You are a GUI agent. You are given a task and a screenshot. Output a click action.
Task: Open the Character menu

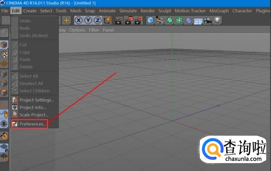[x=242, y=11]
